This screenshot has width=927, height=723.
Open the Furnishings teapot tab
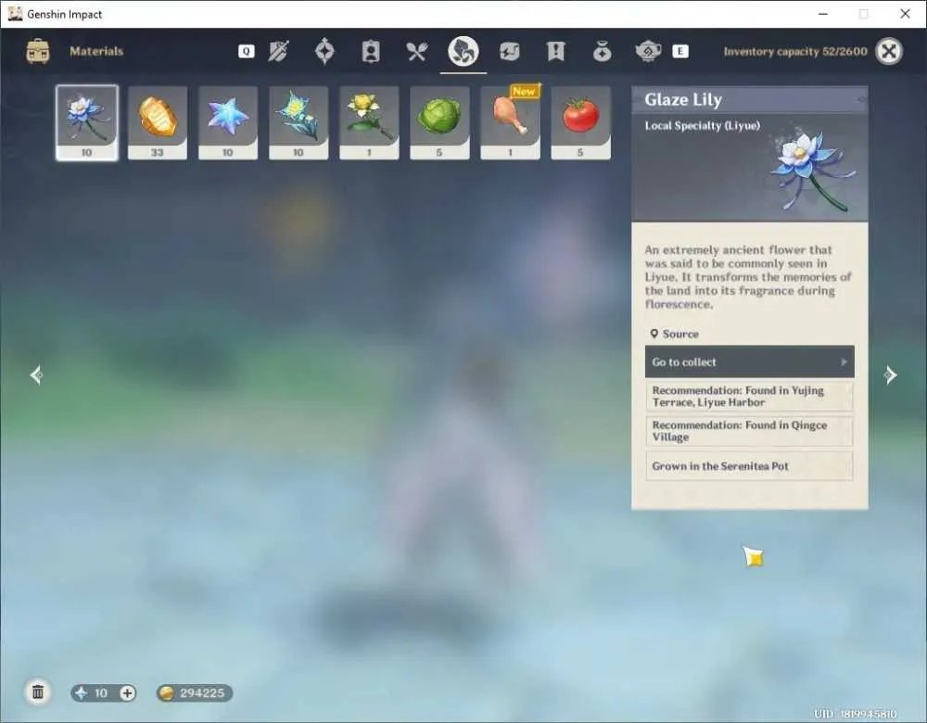tap(648, 51)
